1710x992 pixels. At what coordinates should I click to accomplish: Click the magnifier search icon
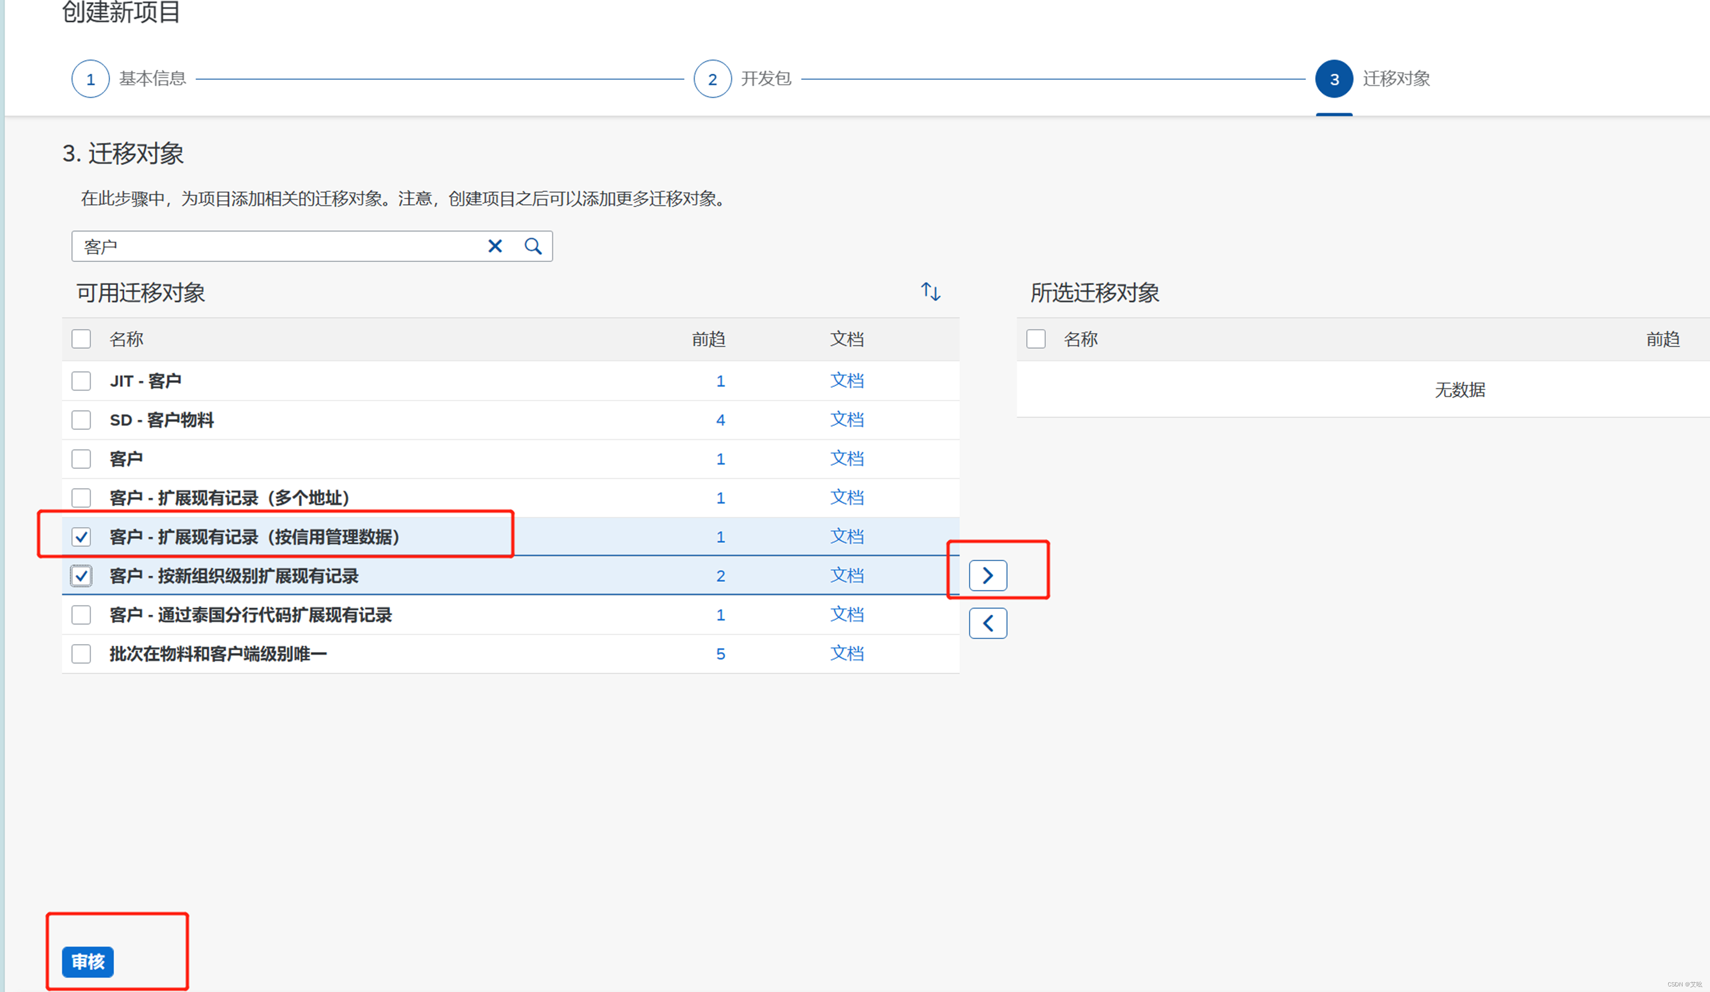click(533, 246)
